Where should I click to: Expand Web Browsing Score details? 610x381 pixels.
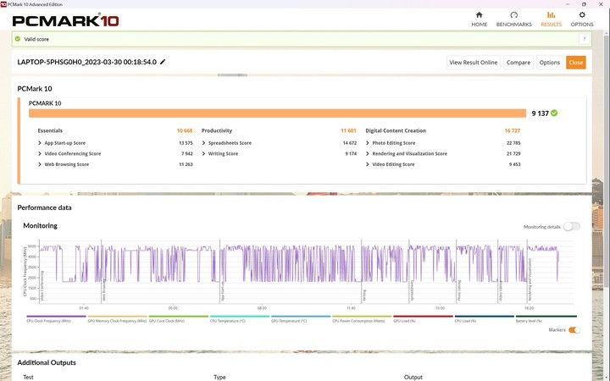pyautogui.click(x=40, y=164)
